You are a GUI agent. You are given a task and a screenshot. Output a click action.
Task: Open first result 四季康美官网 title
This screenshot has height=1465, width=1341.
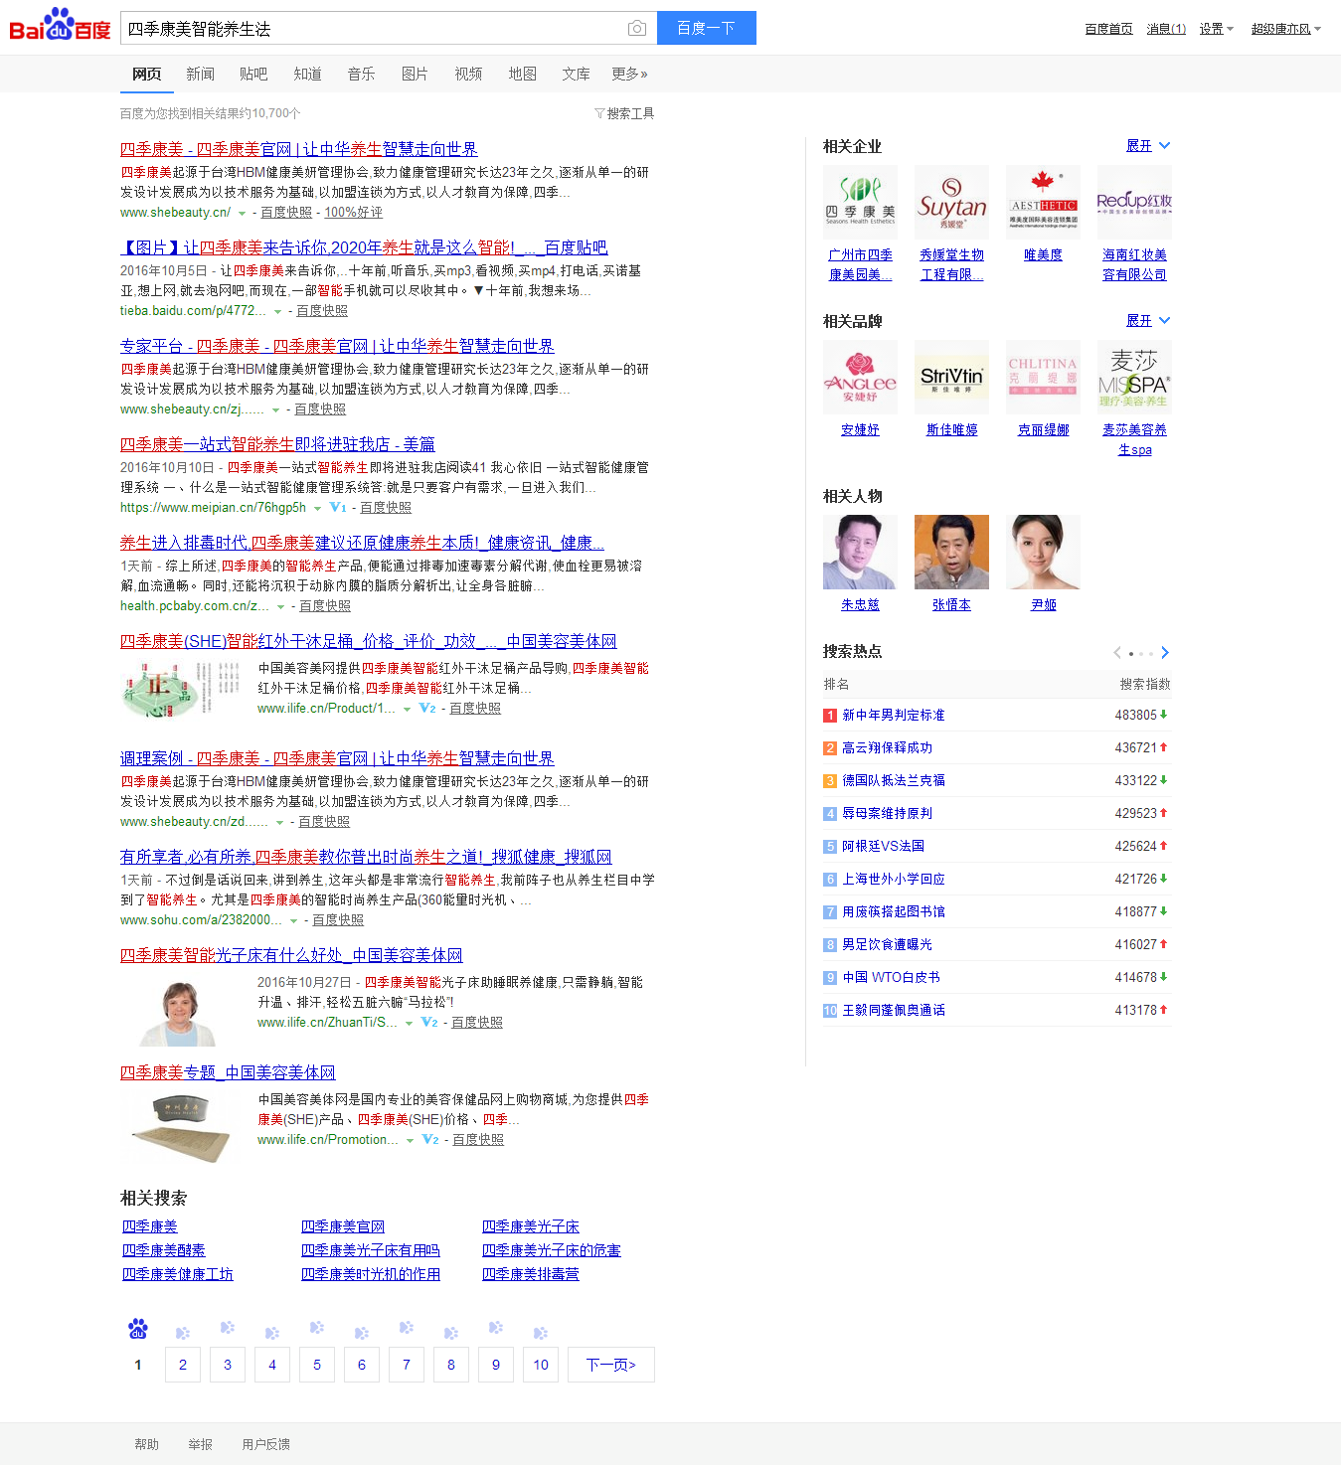298,149
